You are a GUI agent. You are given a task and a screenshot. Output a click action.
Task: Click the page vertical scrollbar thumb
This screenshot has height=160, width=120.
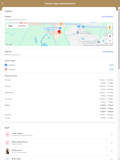click(x=119, y=39)
